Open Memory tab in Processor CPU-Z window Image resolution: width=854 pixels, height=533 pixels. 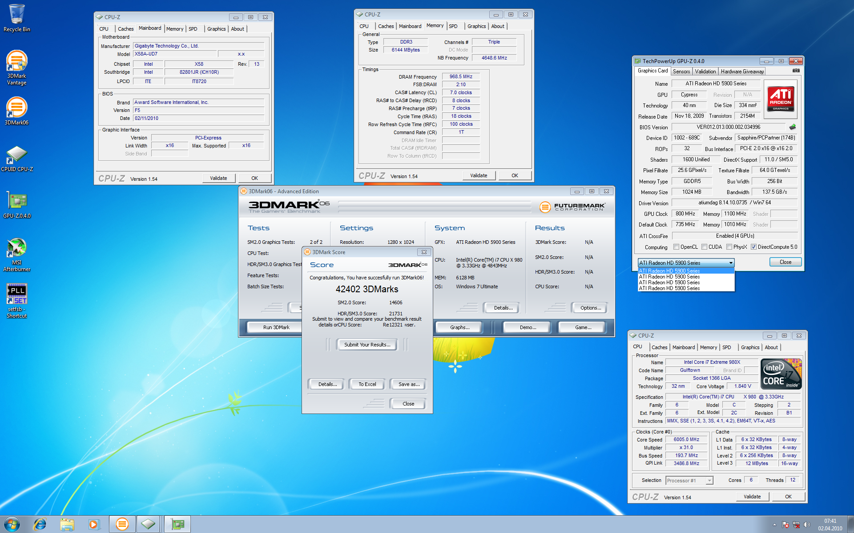click(708, 347)
